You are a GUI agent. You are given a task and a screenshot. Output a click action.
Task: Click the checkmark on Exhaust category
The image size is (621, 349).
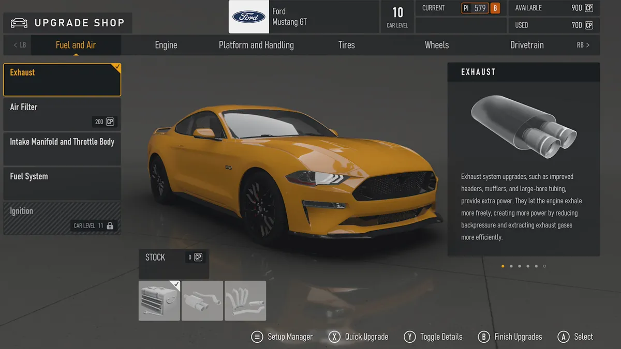tap(117, 67)
